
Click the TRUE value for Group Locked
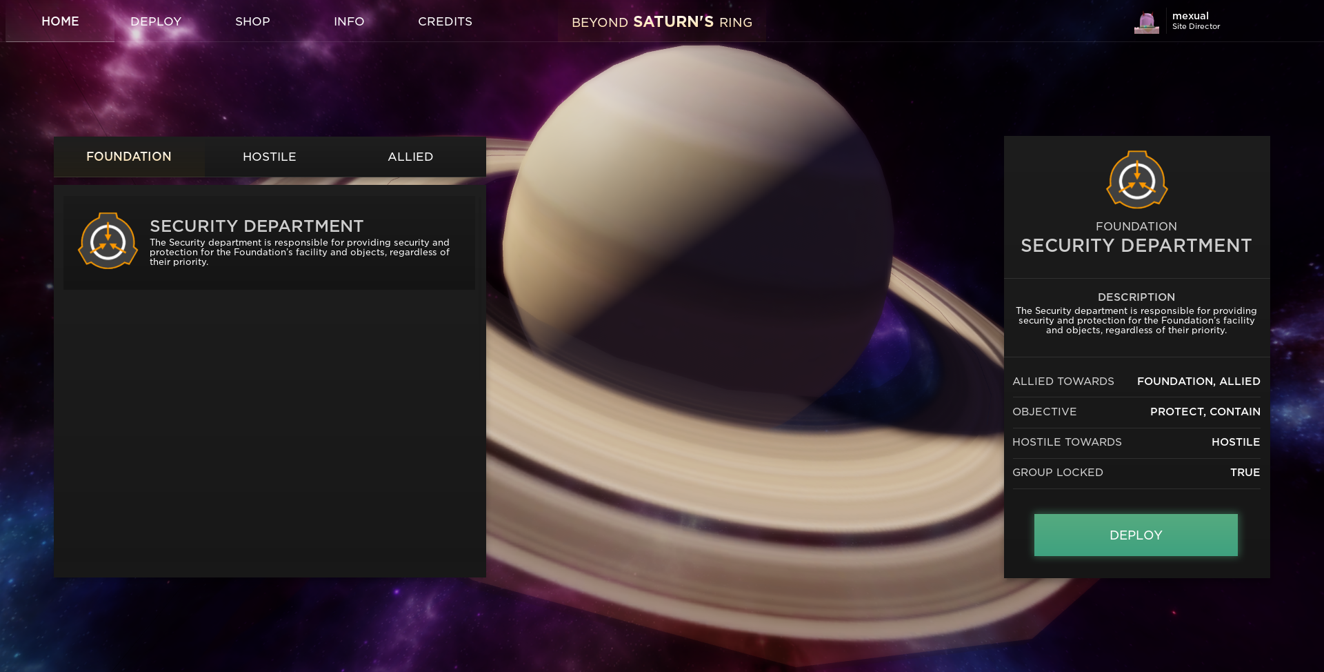click(x=1245, y=473)
